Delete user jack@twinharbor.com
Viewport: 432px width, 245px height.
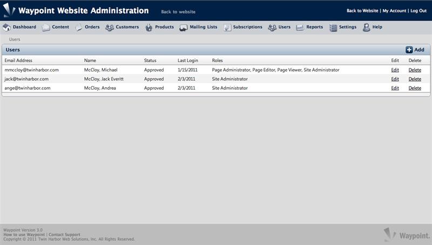[x=415, y=79]
